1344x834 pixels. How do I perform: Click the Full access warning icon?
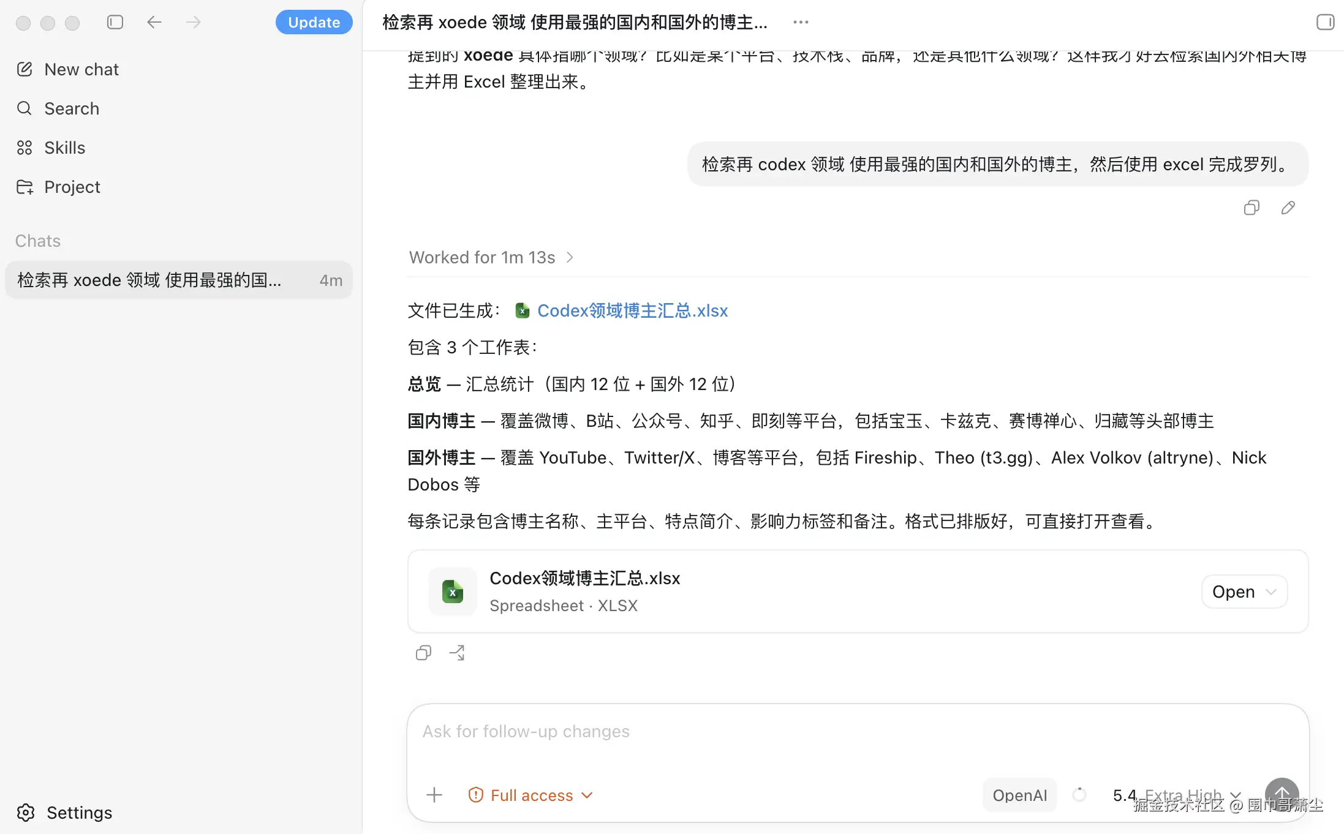click(476, 795)
